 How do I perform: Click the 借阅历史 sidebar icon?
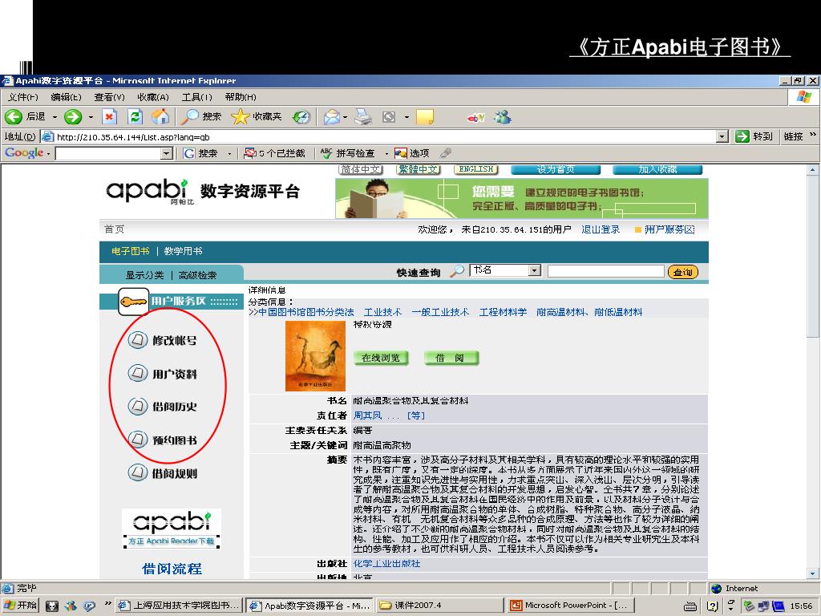[x=138, y=406]
